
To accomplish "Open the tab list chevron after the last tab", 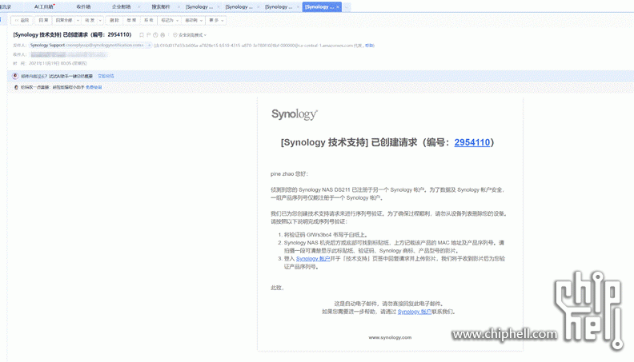I will (x=347, y=7).
